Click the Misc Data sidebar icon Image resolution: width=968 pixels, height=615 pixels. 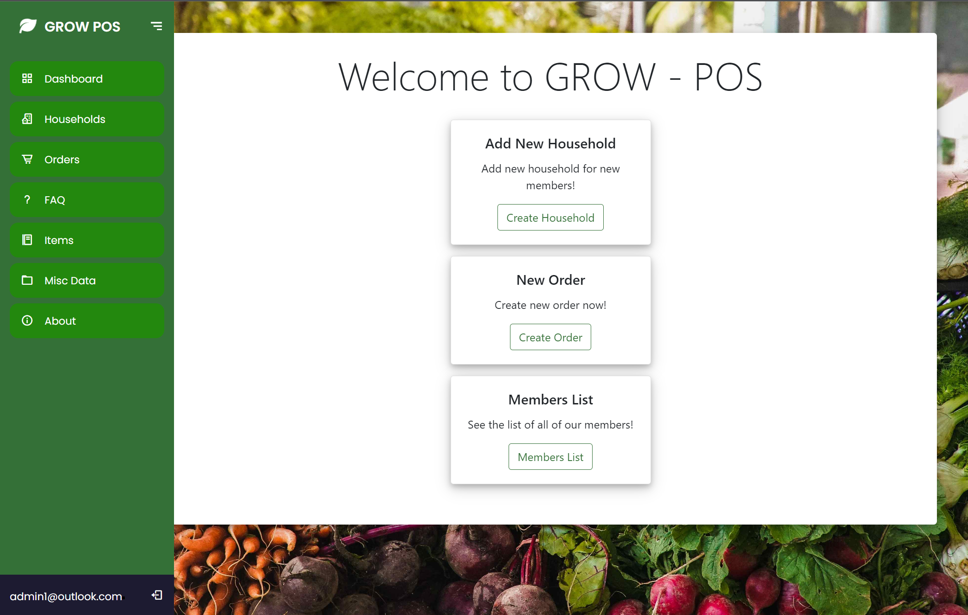click(x=26, y=280)
